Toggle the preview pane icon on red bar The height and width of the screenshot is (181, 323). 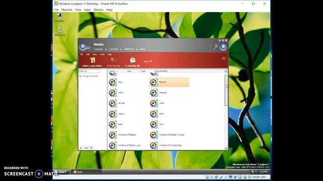click(x=224, y=58)
